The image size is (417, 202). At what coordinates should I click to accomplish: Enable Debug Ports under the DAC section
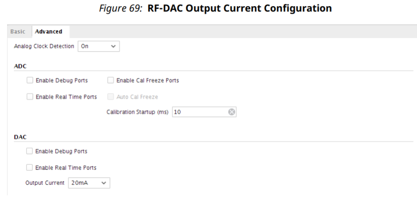pyautogui.click(x=30, y=151)
